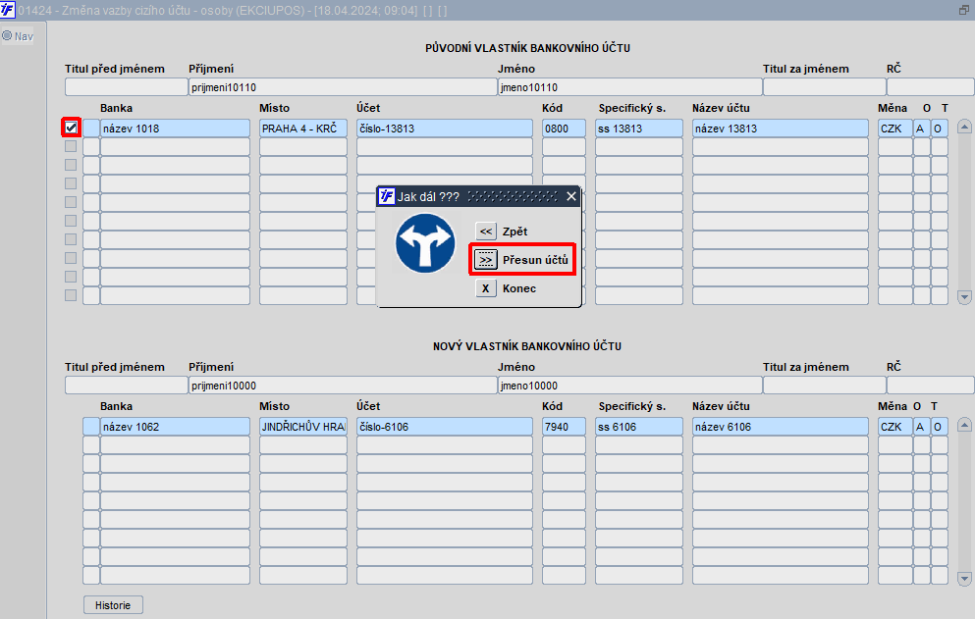Click Příjmení field containing prijmeni10110
Screen dimensions: 975x619
(x=343, y=87)
